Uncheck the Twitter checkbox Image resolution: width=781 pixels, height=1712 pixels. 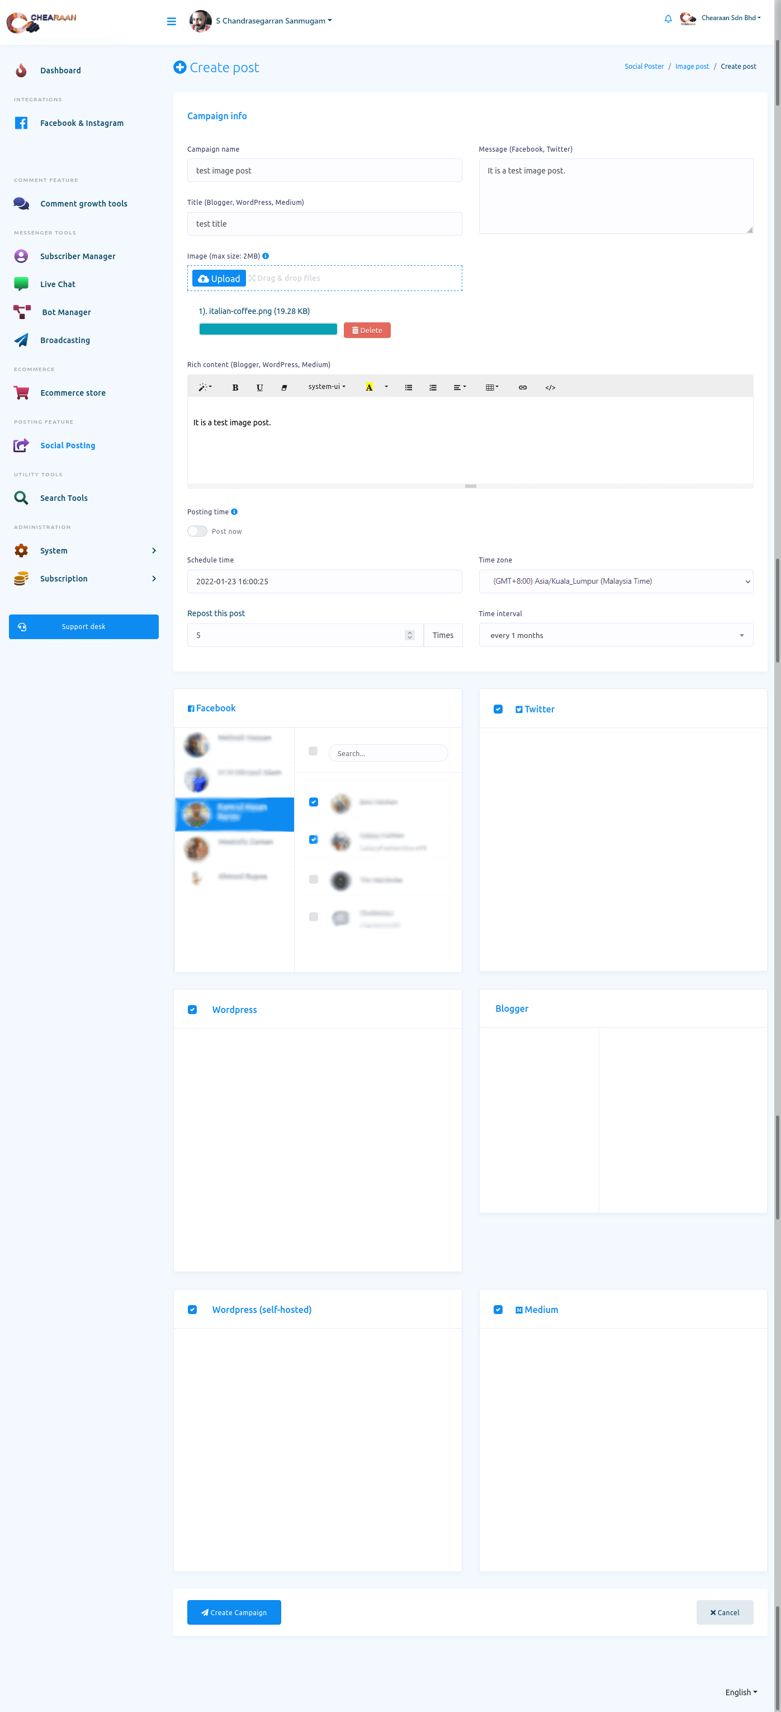point(498,709)
